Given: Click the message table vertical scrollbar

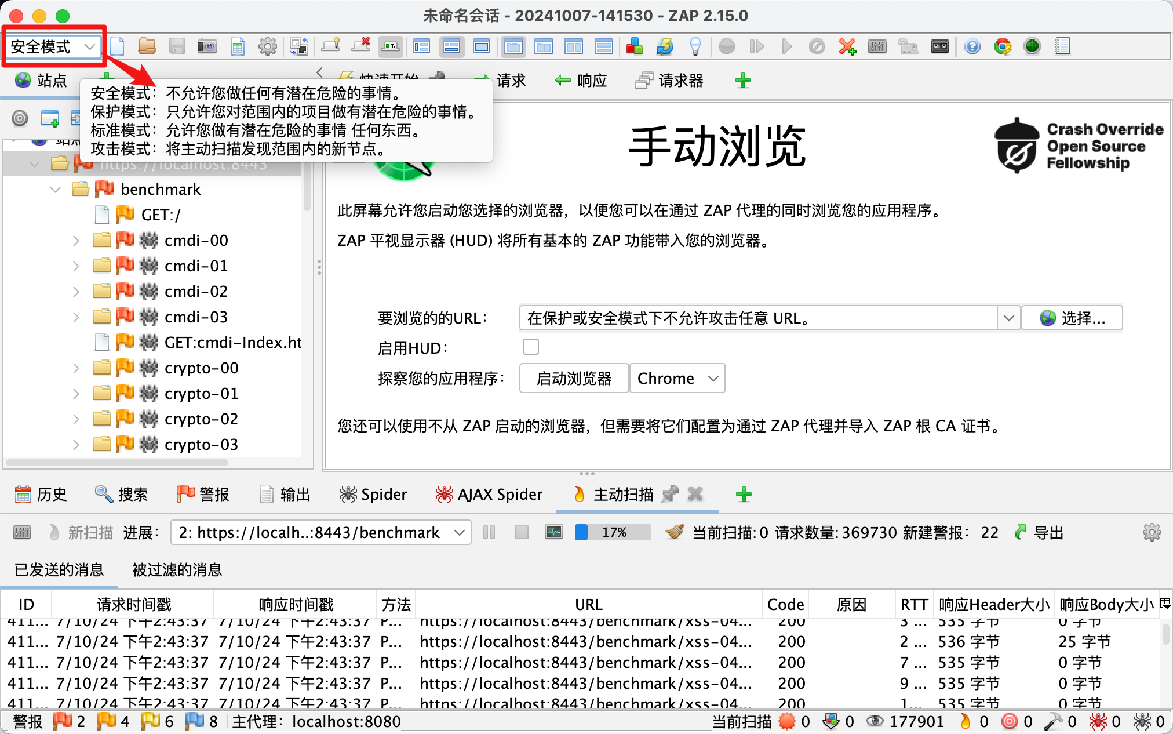Looking at the screenshot, I should point(1165,634).
